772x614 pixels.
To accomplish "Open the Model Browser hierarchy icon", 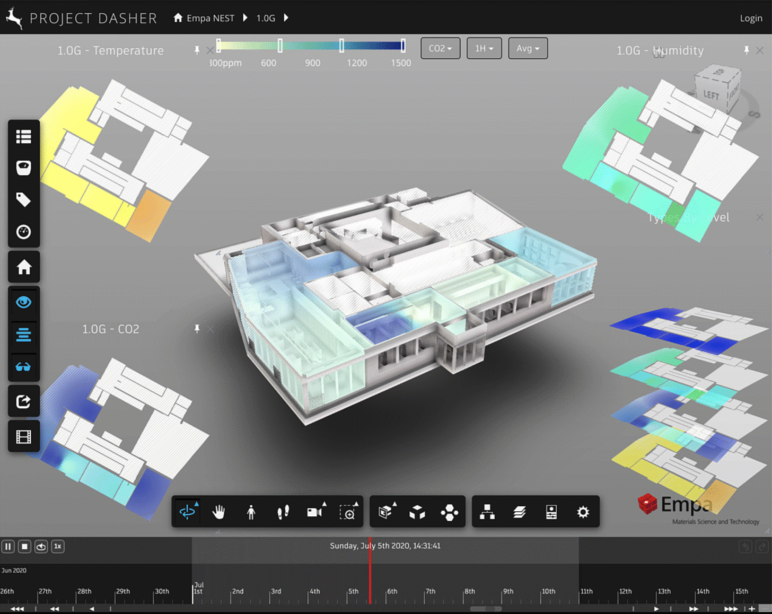I will 487,512.
